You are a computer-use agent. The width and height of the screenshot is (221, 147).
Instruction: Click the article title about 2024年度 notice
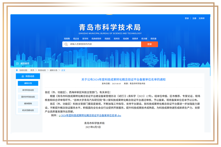coord(123,79)
